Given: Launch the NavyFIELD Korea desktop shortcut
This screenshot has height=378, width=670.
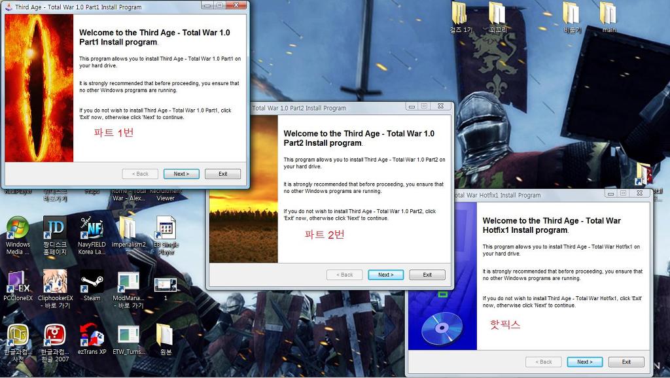Looking at the screenshot, I should pos(92,235).
